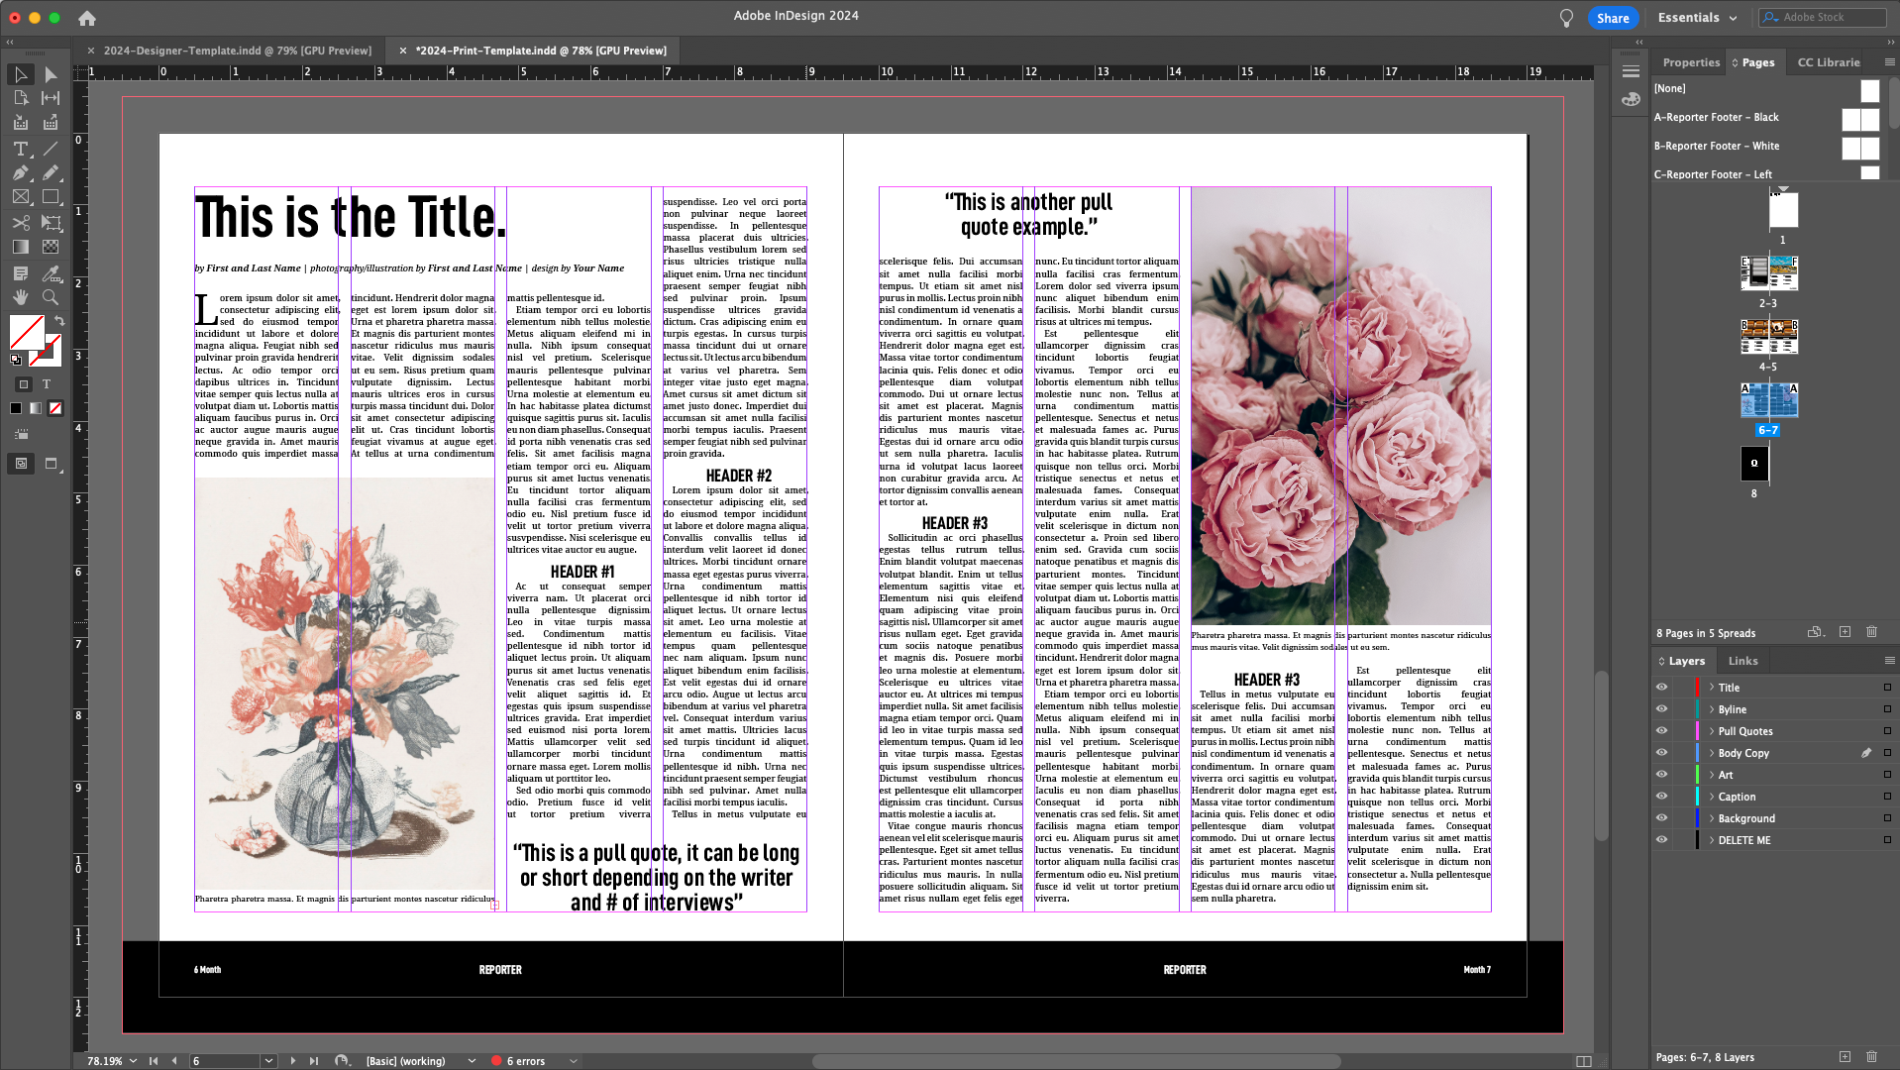This screenshot has height=1070, width=1900.
Task: Select the Gap tool
Action: pos(51,98)
